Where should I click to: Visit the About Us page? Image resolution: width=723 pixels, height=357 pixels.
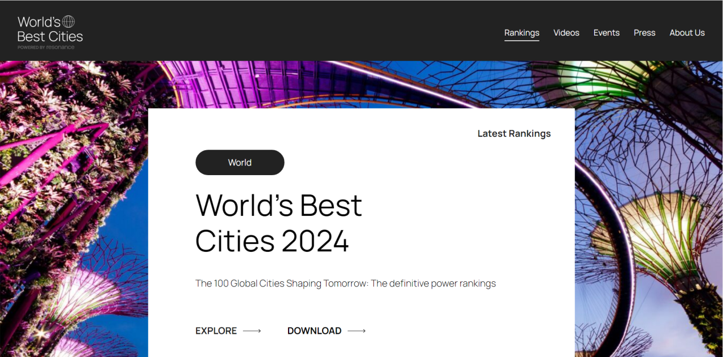(687, 33)
